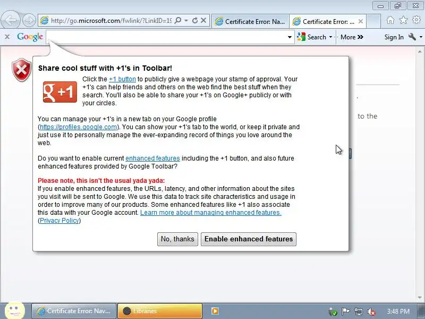
Task: Click Safely Remove Hardware tray icon
Action: pos(333,312)
